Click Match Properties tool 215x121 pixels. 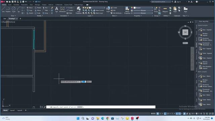(127, 10)
